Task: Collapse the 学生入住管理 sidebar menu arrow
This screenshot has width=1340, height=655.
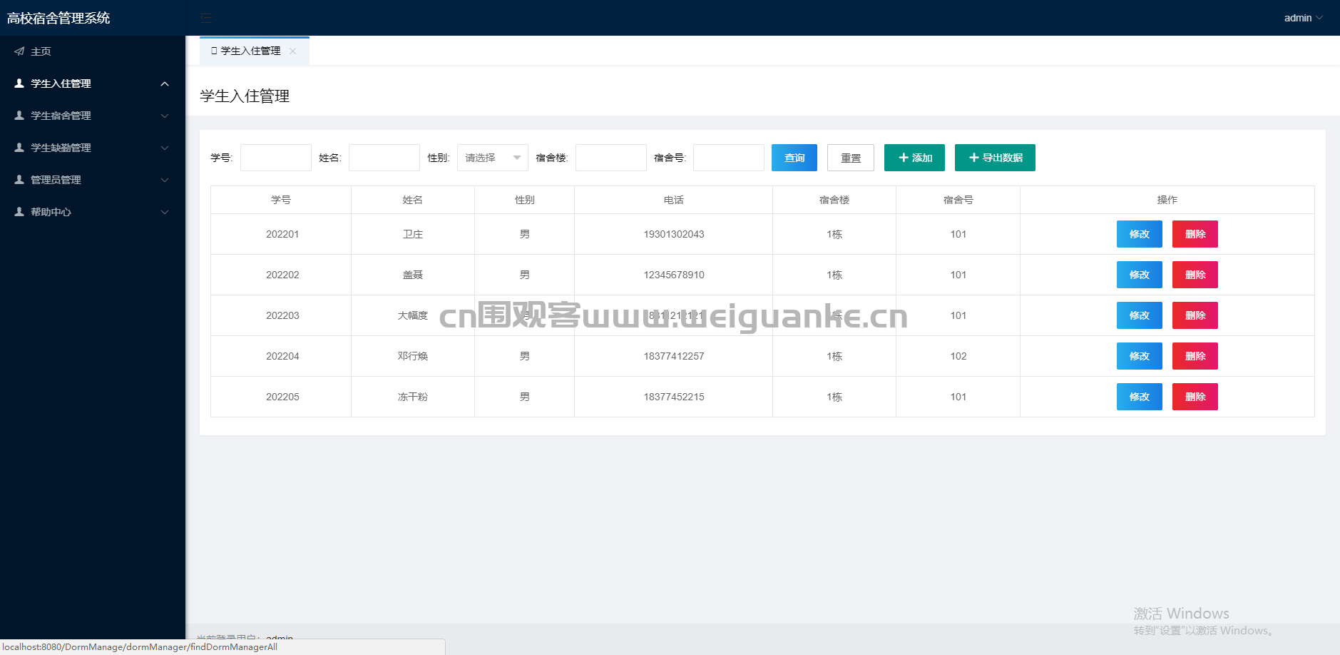Action: point(165,83)
